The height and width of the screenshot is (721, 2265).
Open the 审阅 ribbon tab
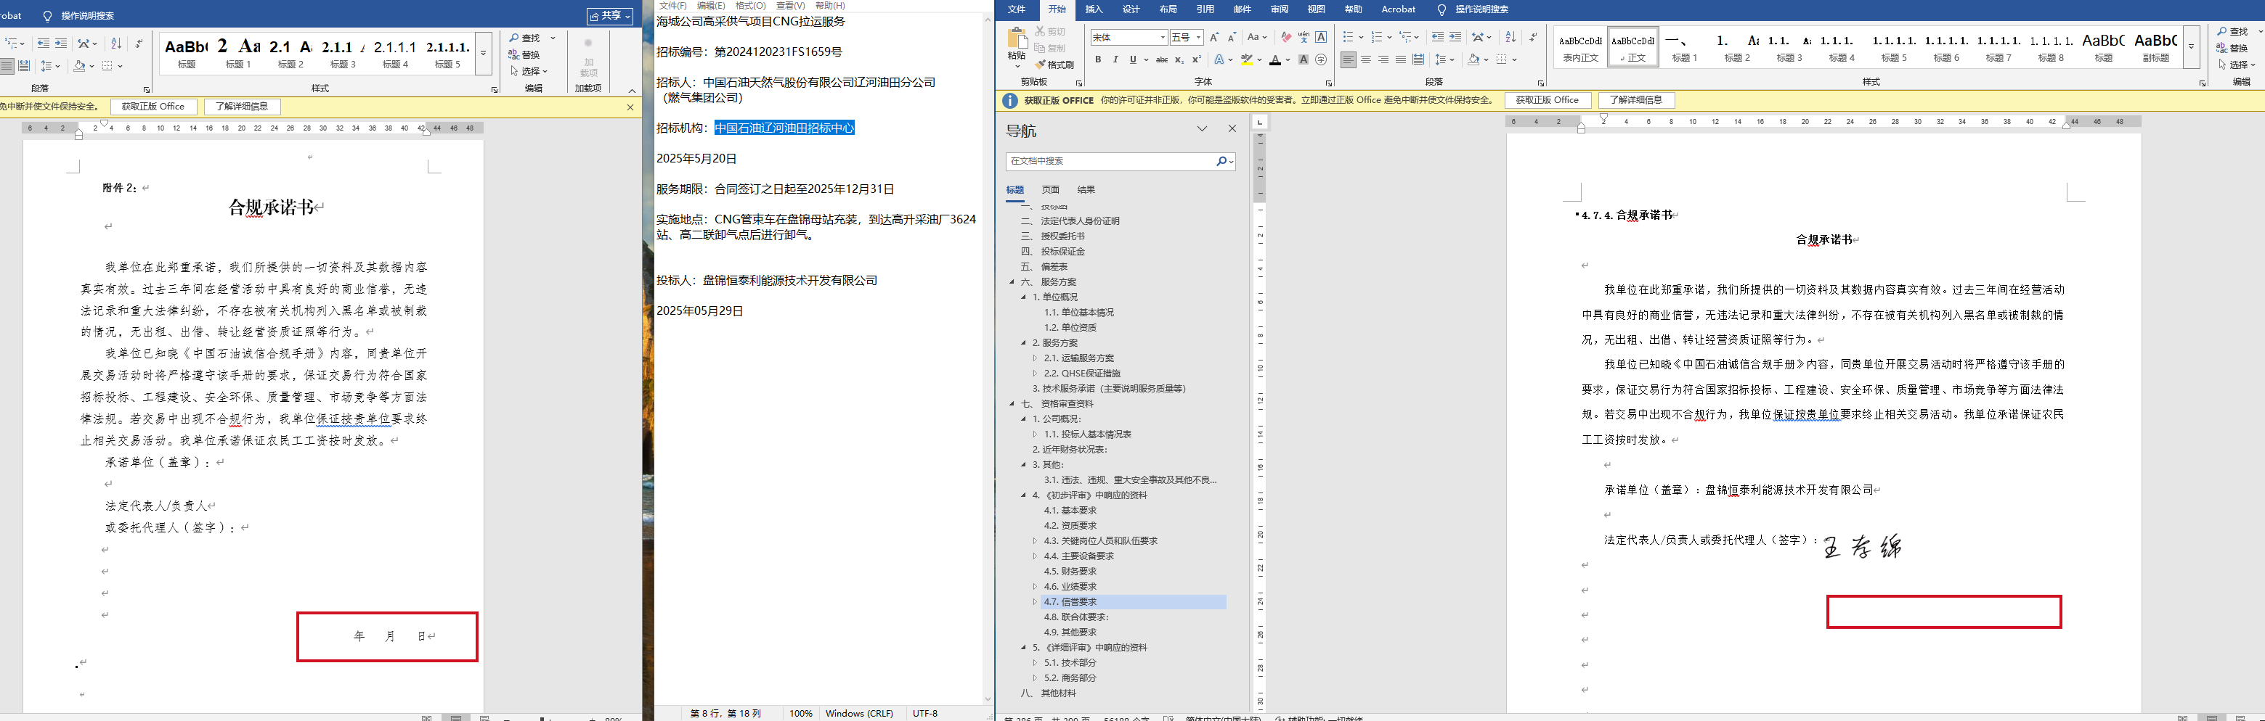pyautogui.click(x=1278, y=9)
